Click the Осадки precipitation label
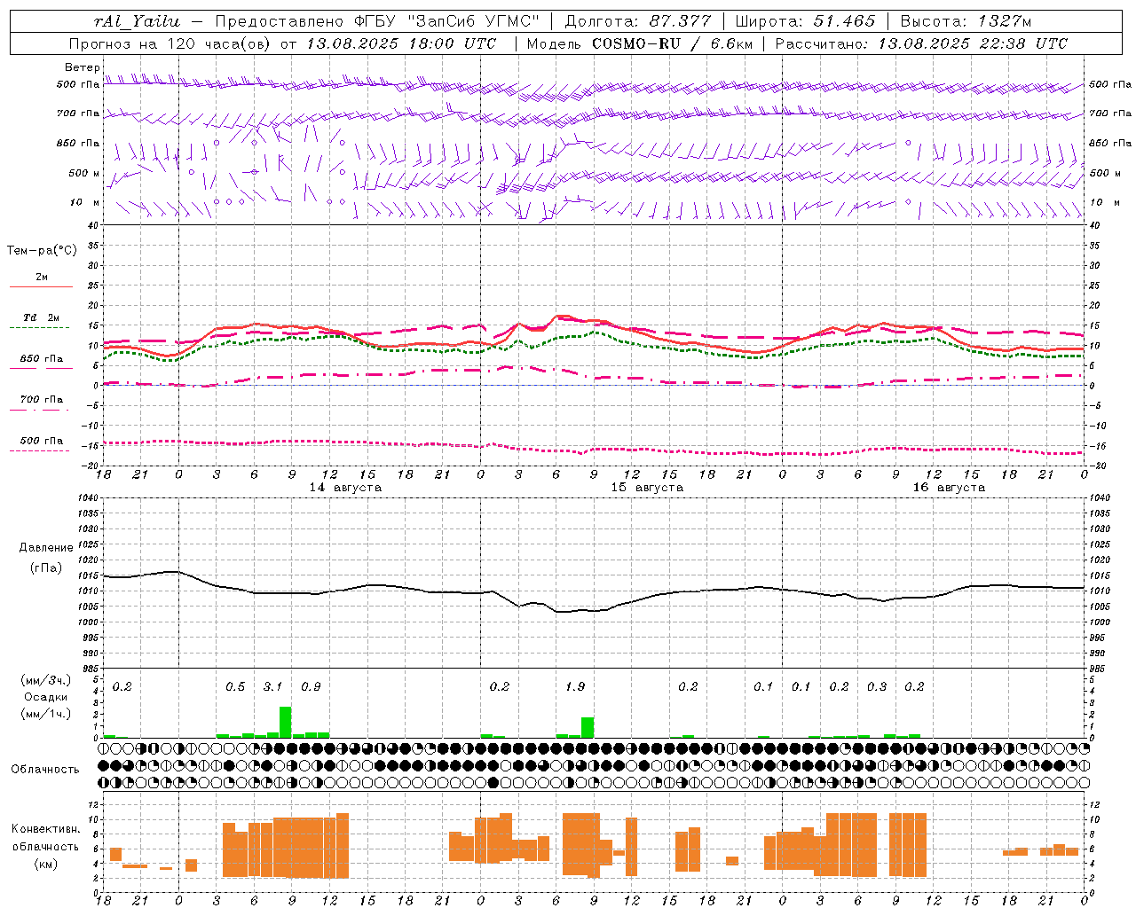 [x=45, y=697]
